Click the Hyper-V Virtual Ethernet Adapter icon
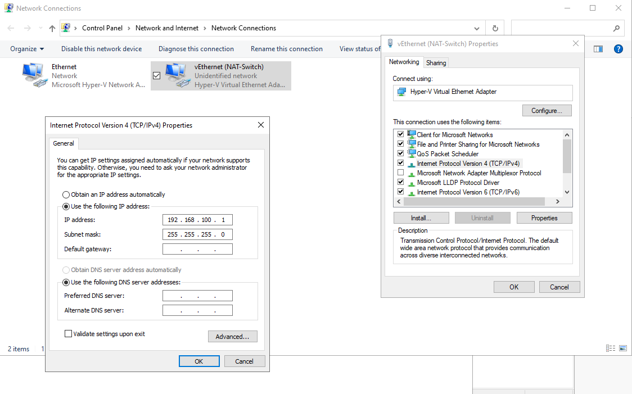The image size is (632, 394). point(401,92)
